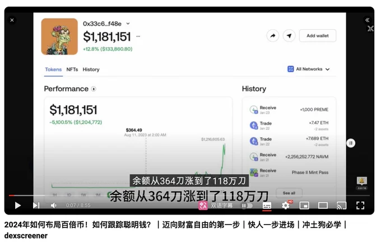Seek on the video progress bar

click(x=189, y=196)
